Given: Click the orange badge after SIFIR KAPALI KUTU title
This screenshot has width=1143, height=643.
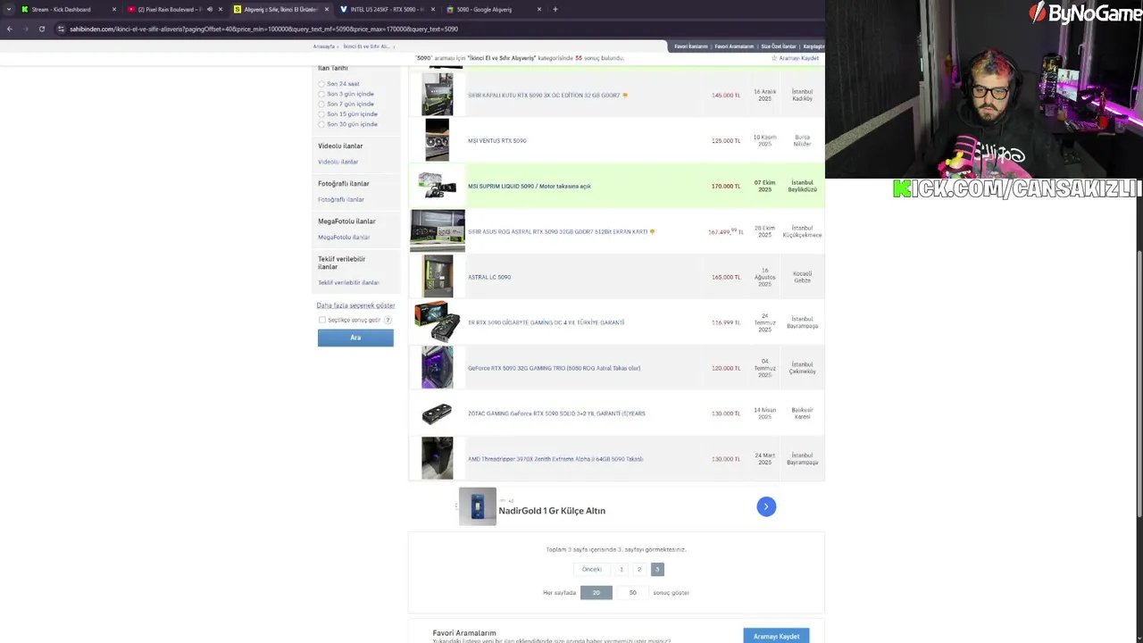Looking at the screenshot, I should [x=625, y=96].
